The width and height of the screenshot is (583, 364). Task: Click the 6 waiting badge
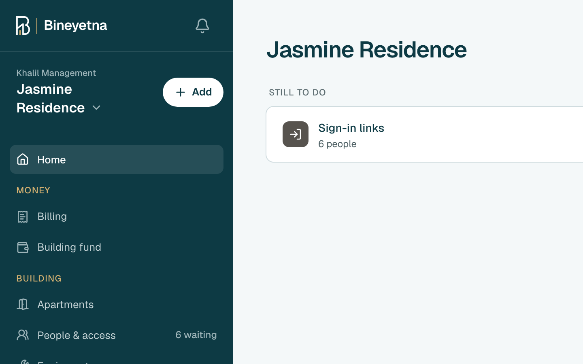[x=196, y=335]
